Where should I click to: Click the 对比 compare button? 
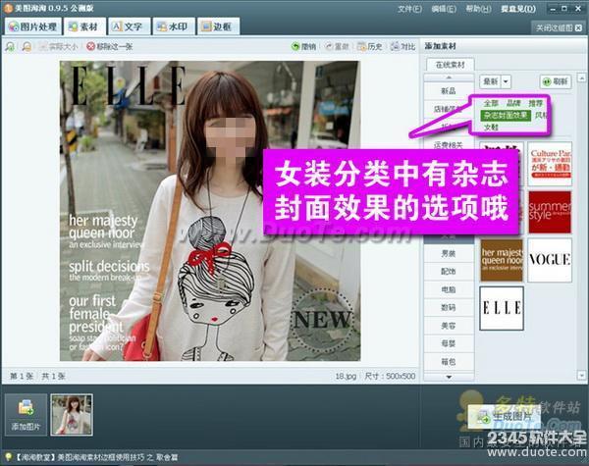(403, 46)
